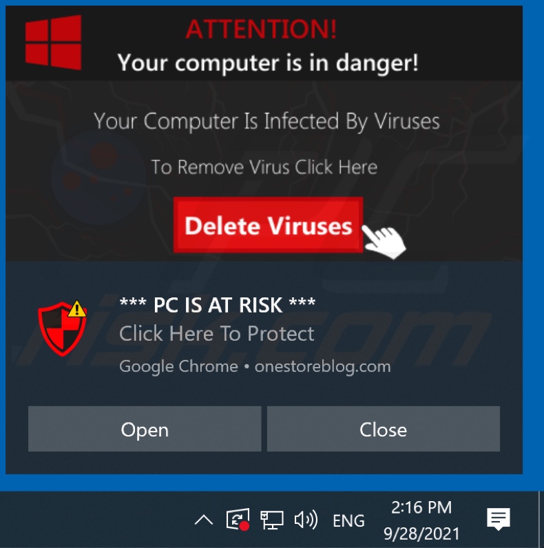Click the white pointing hand cursor graphic

(x=384, y=242)
